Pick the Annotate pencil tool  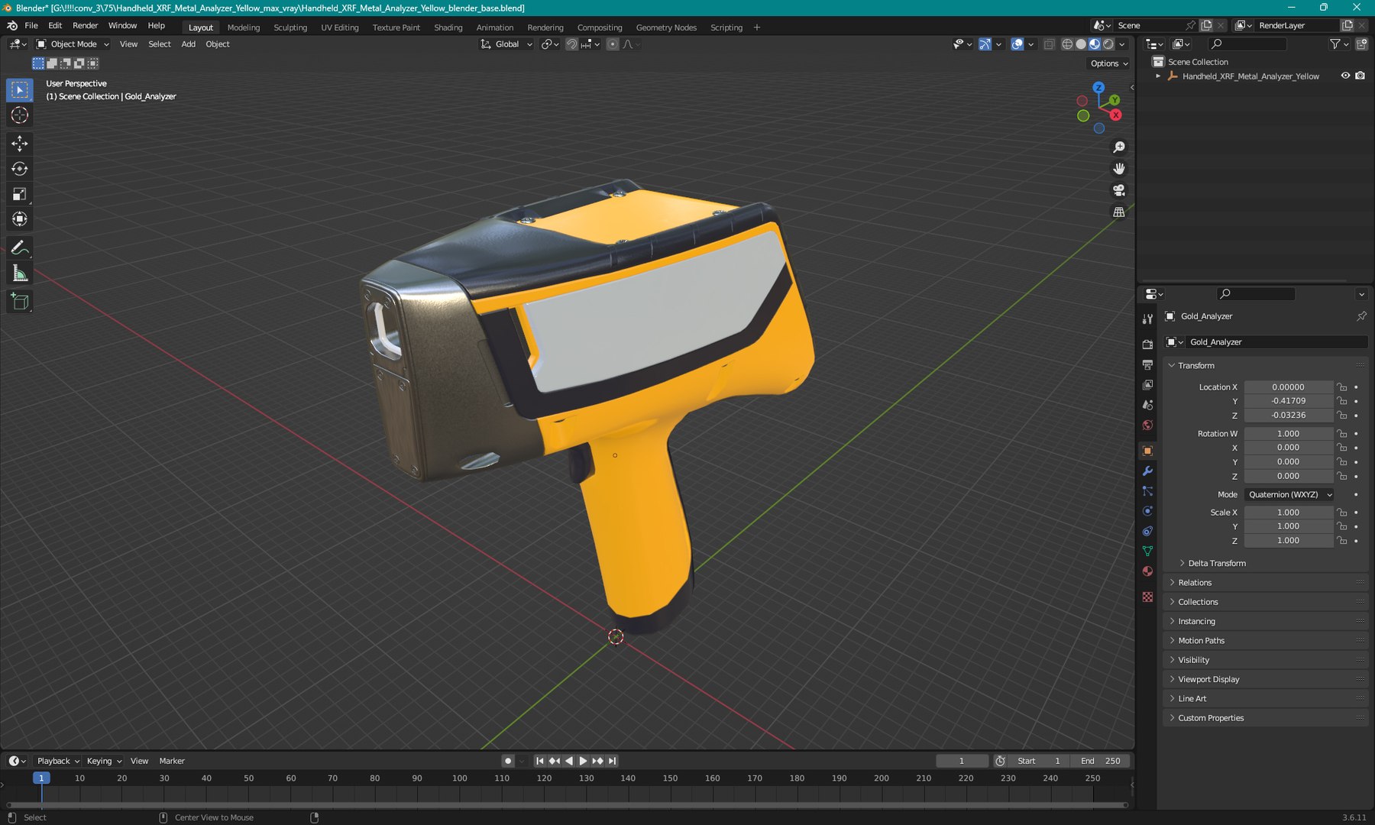20,247
